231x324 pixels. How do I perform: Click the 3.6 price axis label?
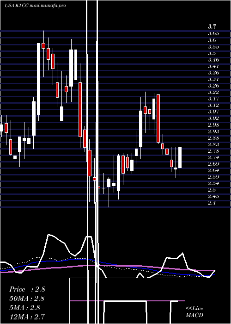click(212, 40)
